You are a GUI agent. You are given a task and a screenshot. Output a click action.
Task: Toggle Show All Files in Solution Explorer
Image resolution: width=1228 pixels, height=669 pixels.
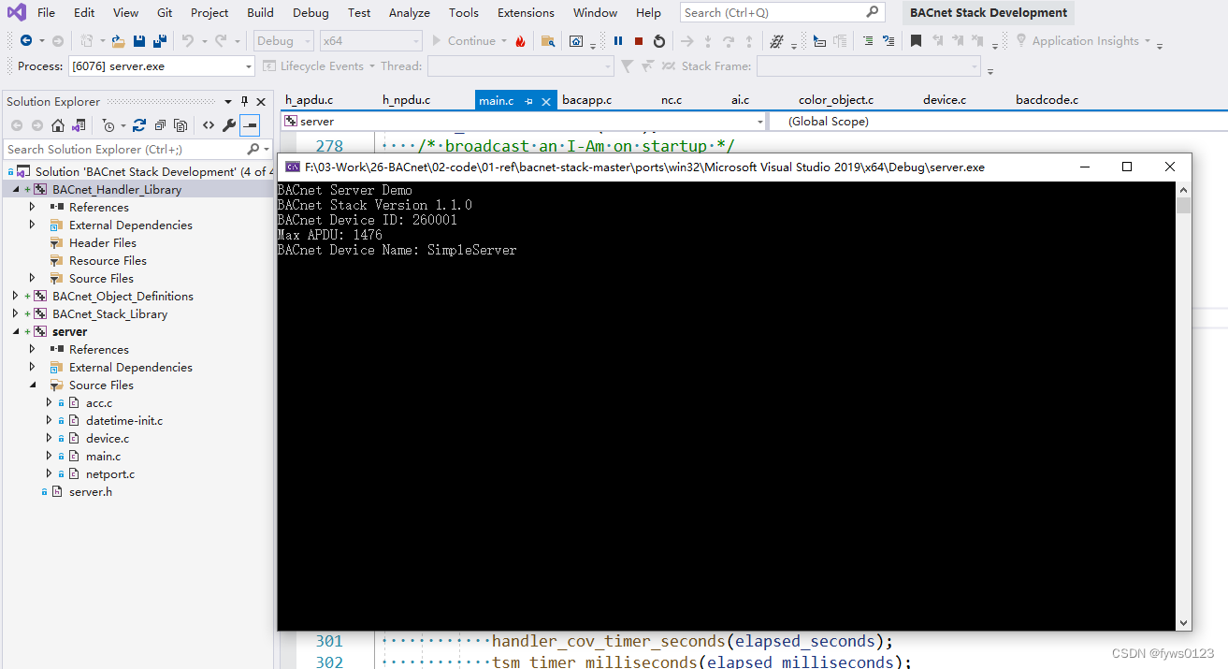pos(181,125)
